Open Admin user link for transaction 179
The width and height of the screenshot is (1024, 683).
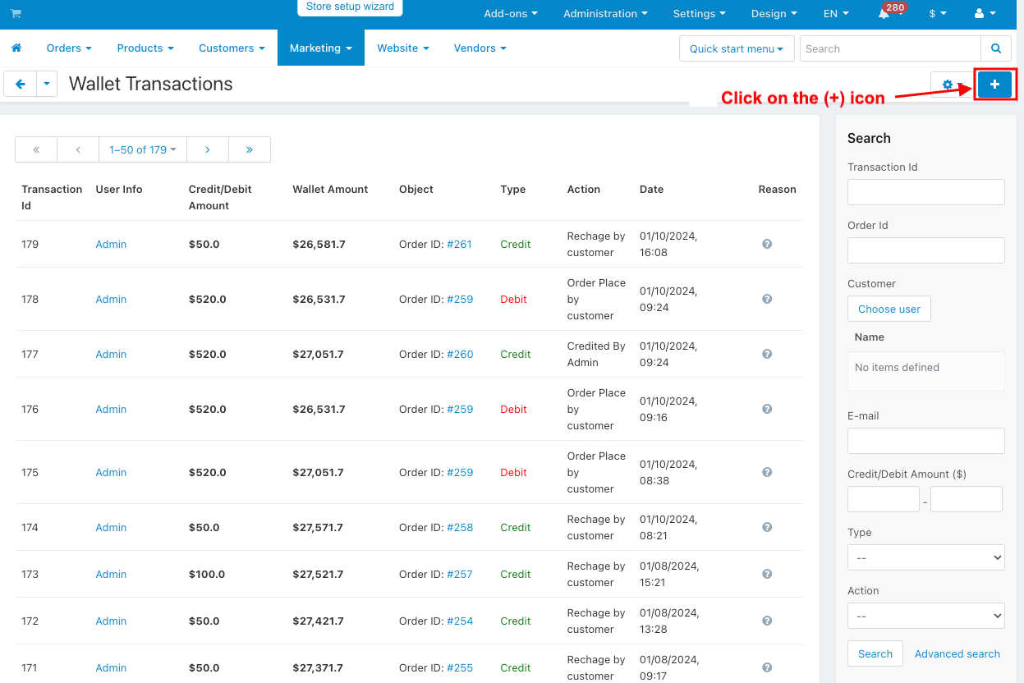click(x=111, y=244)
